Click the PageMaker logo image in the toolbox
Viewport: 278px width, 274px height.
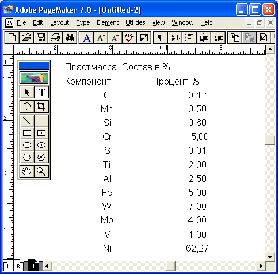tap(34, 78)
